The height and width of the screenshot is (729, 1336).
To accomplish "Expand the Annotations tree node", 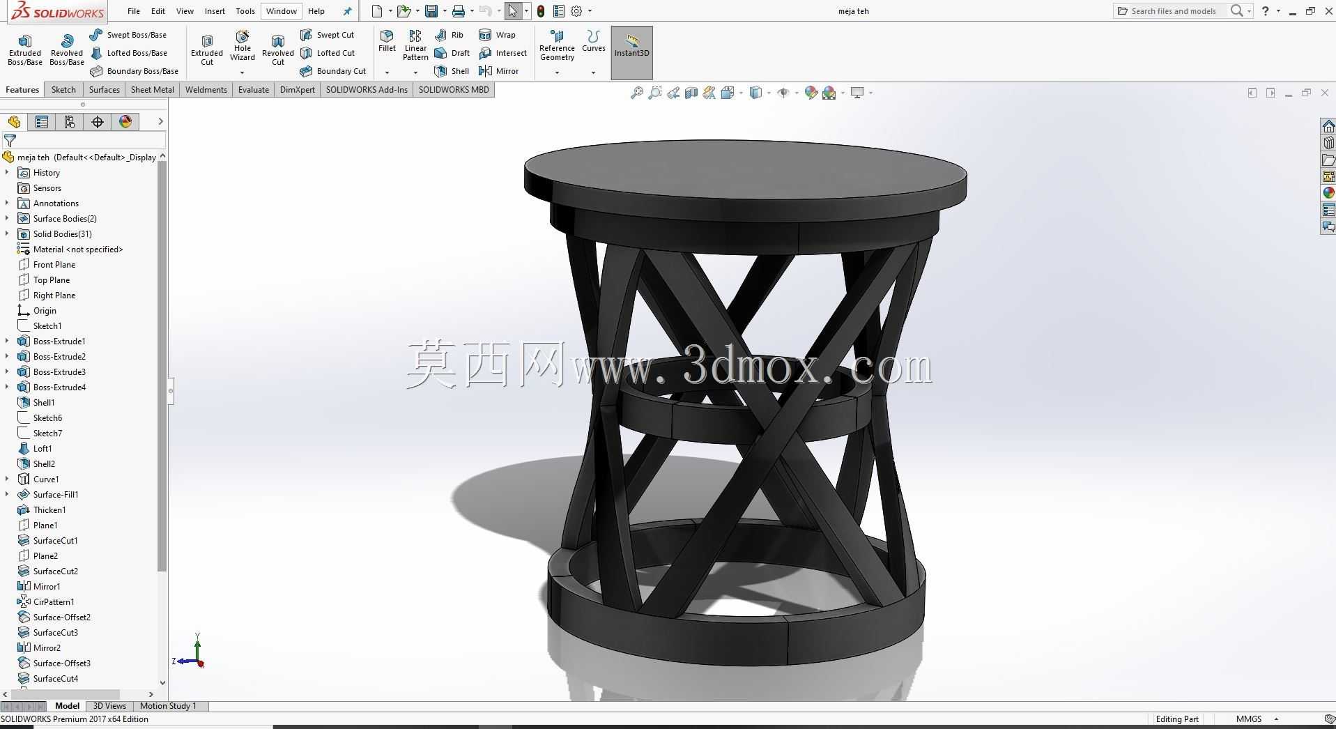I will (x=7, y=203).
